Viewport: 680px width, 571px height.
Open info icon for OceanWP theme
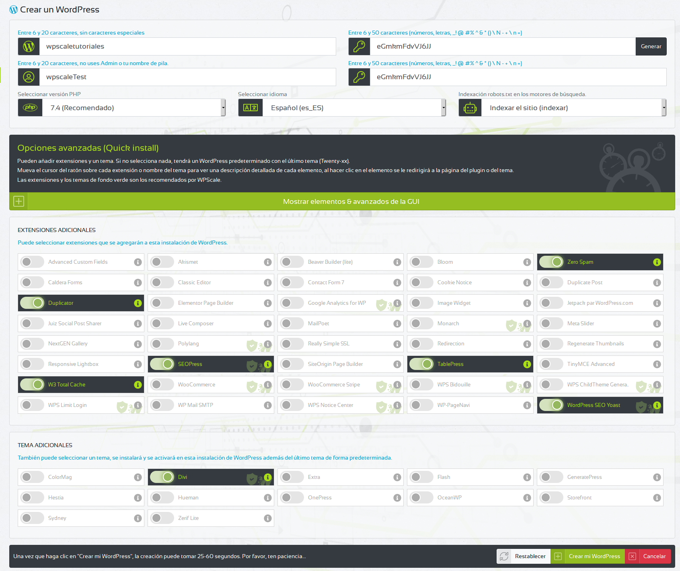tap(527, 498)
